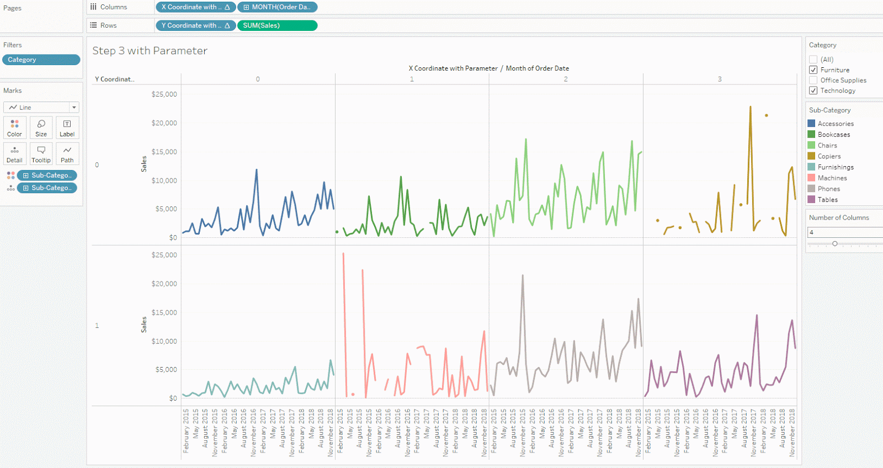Click the Number of Columns slider
Viewport: 883px width, 468px height.
(x=844, y=243)
